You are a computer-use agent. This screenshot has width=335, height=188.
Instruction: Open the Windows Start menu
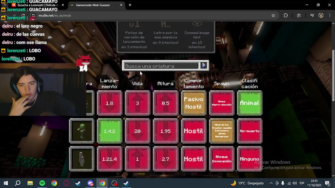6,183
